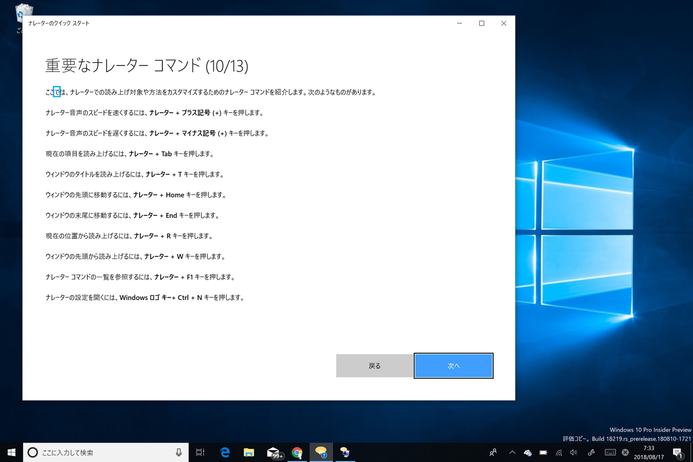Go back using the 戻る button
The width and height of the screenshot is (693, 462).
click(375, 366)
